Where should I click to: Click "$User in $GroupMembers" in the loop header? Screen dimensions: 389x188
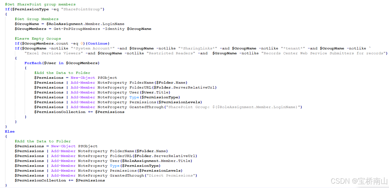[x=71, y=63]
